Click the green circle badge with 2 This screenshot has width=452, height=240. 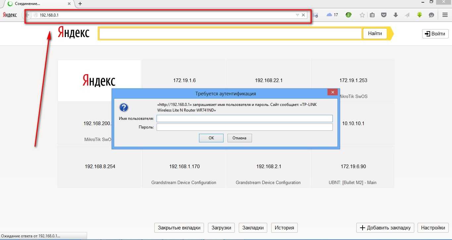point(348,15)
